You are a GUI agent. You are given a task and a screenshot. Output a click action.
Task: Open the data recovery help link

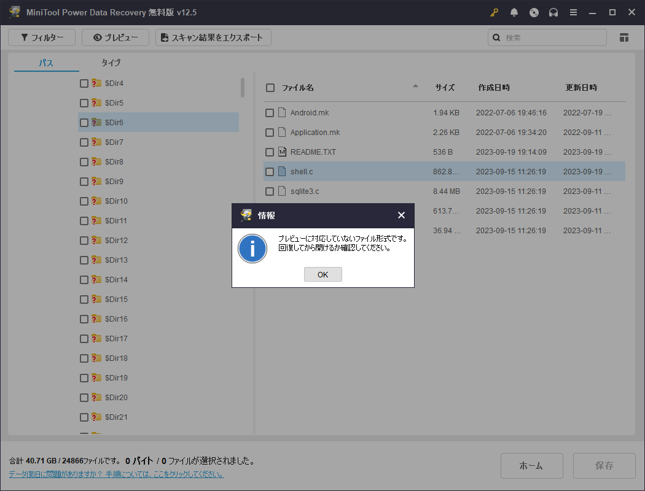tap(117, 474)
